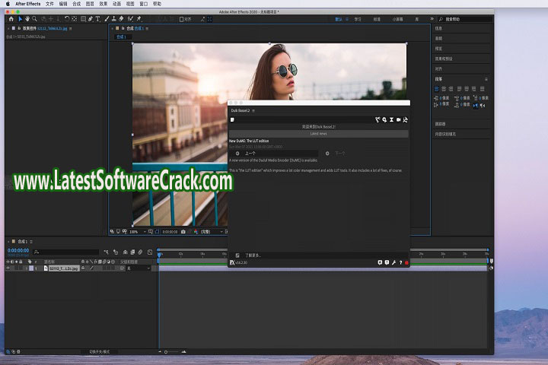Select the Roto Brush tool
This screenshot has height=365, width=548.
[x=130, y=19]
